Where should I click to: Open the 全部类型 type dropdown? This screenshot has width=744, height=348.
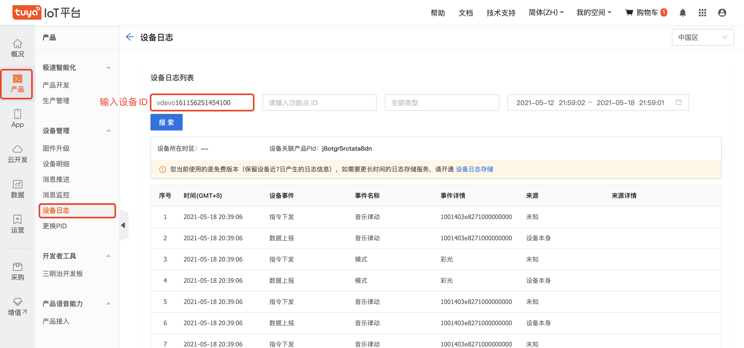coord(442,102)
